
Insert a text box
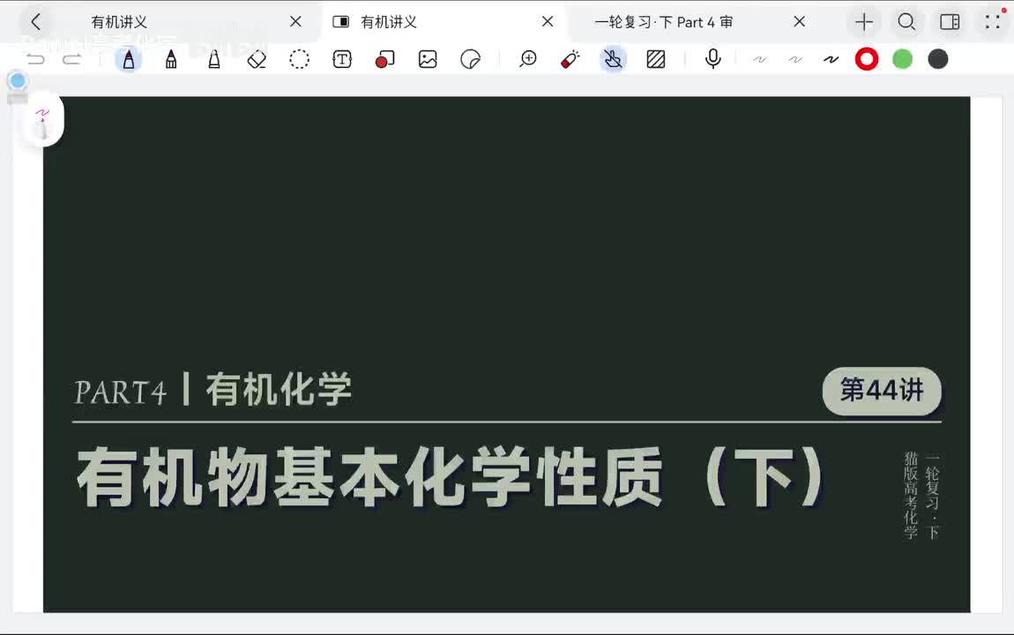click(x=342, y=59)
